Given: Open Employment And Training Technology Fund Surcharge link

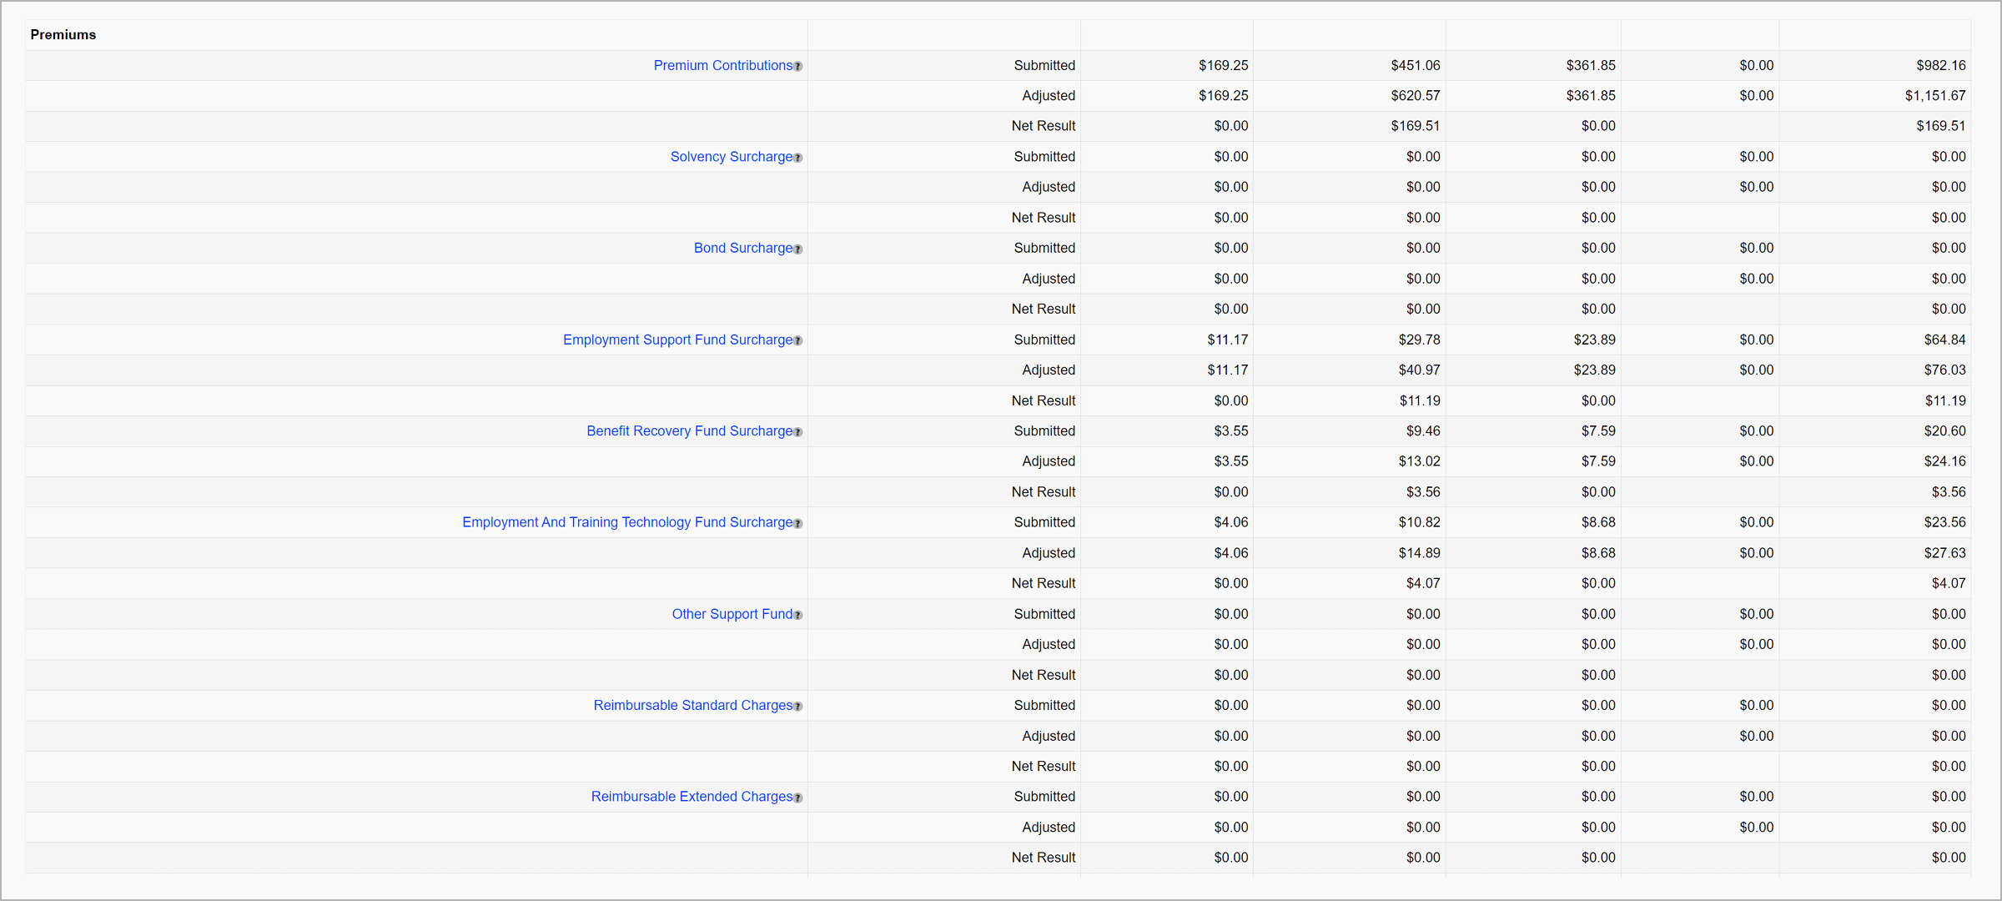Looking at the screenshot, I should [627, 522].
